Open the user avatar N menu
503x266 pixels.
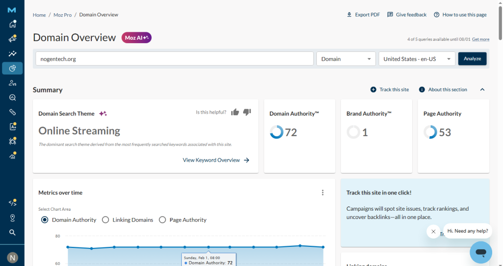(12, 258)
